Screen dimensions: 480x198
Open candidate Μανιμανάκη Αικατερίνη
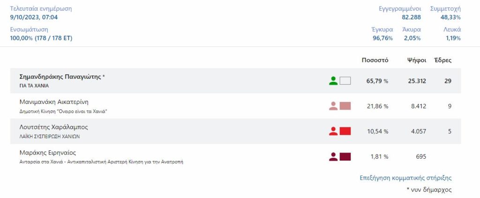54,102
